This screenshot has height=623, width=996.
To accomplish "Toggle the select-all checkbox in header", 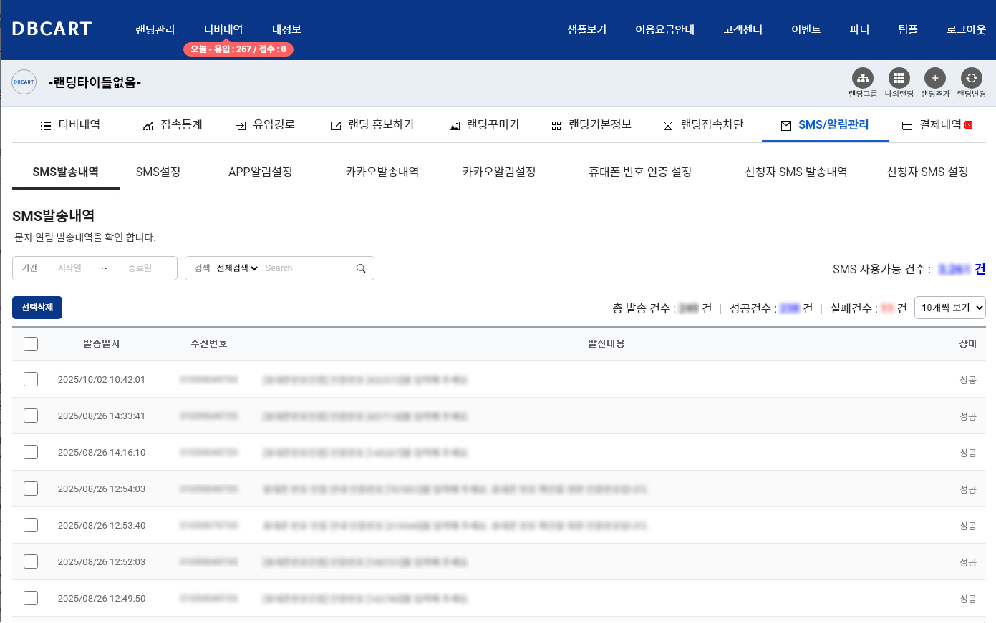I will click(31, 344).
